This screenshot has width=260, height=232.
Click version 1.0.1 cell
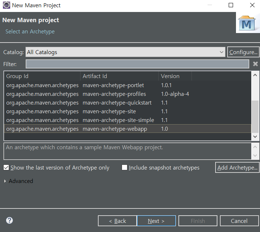click(166, 85)
